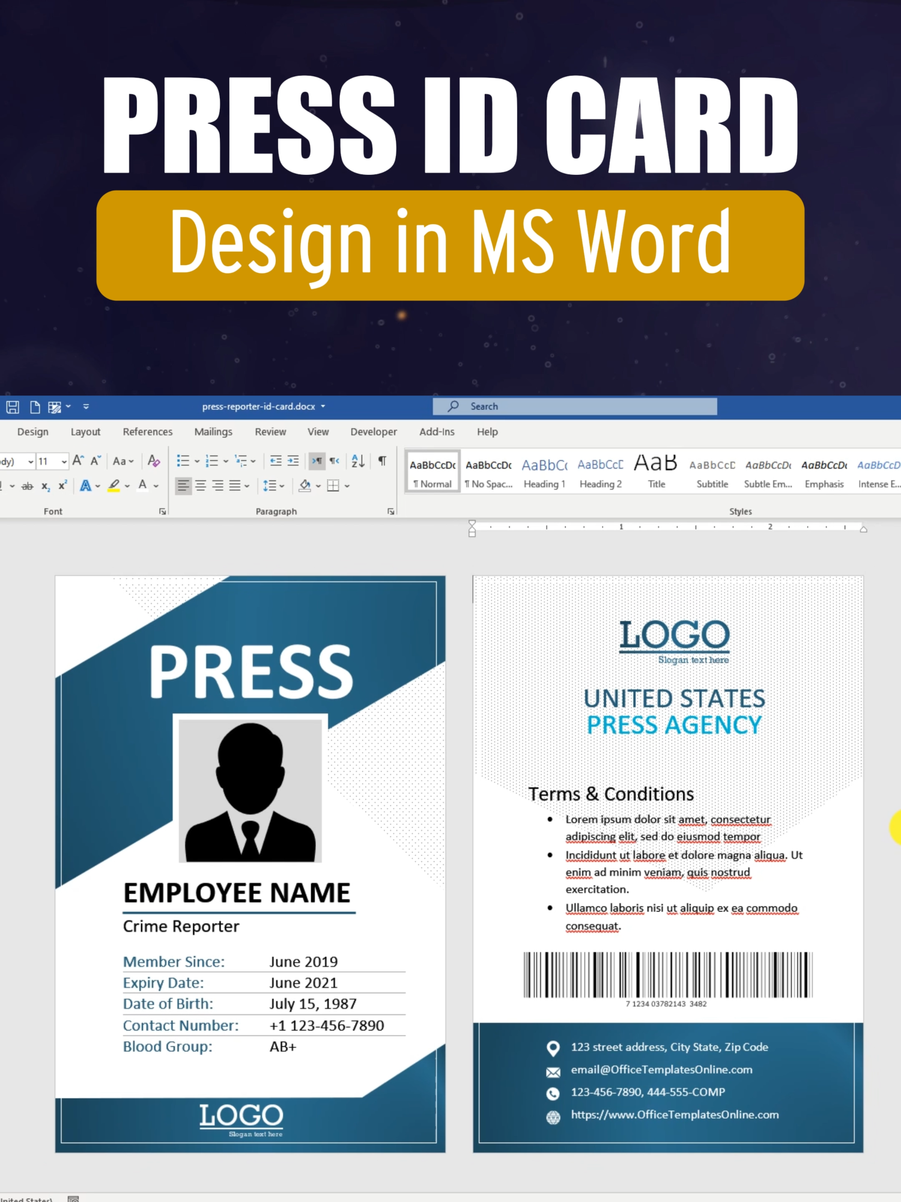Screen dimensions: 901x1202
Task: Apply the font color button
Action: 142,486
